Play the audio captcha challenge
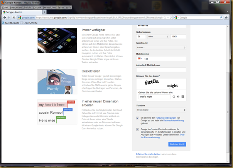This screenshot has height=168, width=233. point(178,97)
